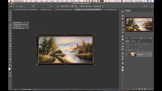The height and width of the screenshot is (91, 162).
Task: Hide the Background layer with eye icon
Action: click(126, 54)
